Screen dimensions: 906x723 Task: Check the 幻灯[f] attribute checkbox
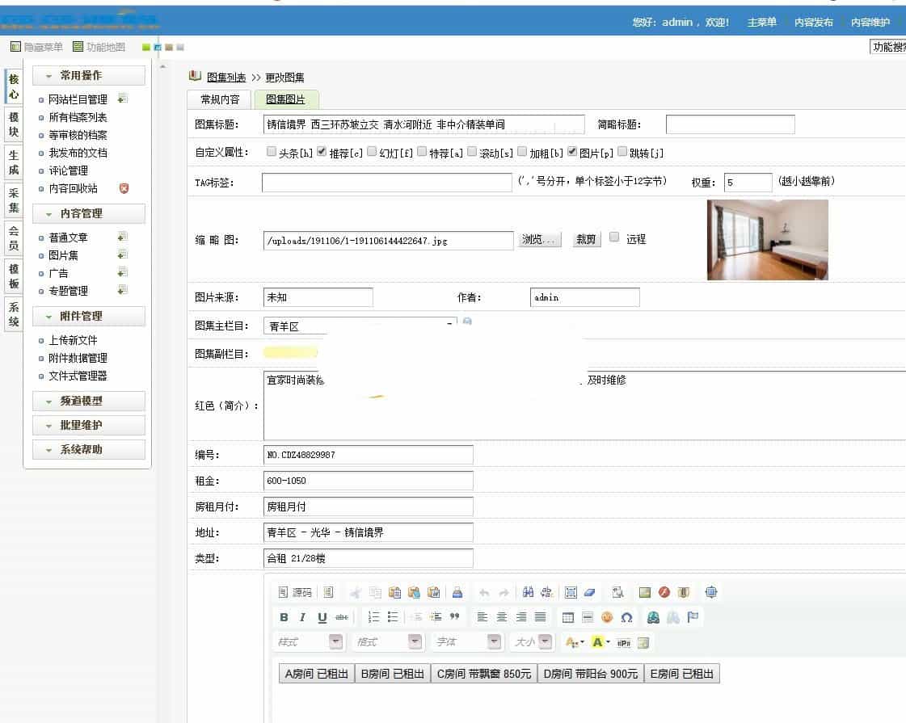[x=372, y=151]
